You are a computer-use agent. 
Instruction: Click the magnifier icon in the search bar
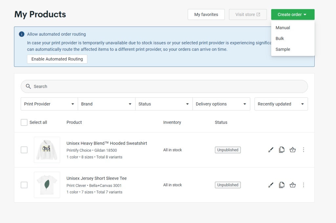pyautogui.click(x=28, y=86)
